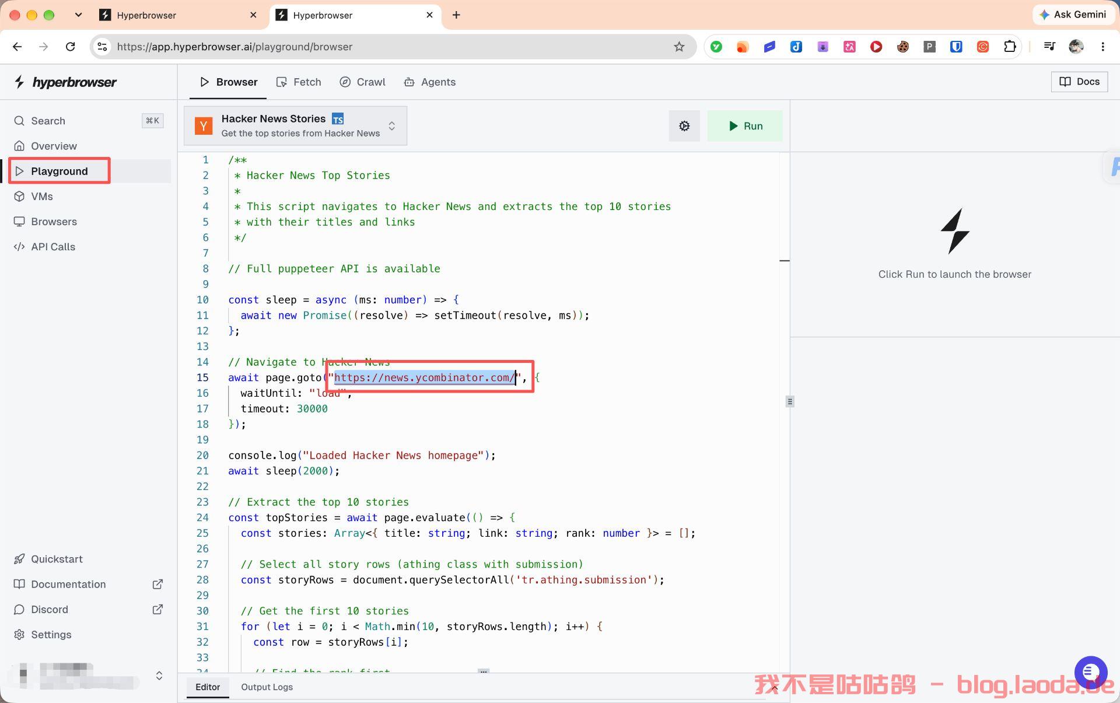Click the panel resize handle
This screenshot has height=703, width=1120.
click(x=790, y=401)
